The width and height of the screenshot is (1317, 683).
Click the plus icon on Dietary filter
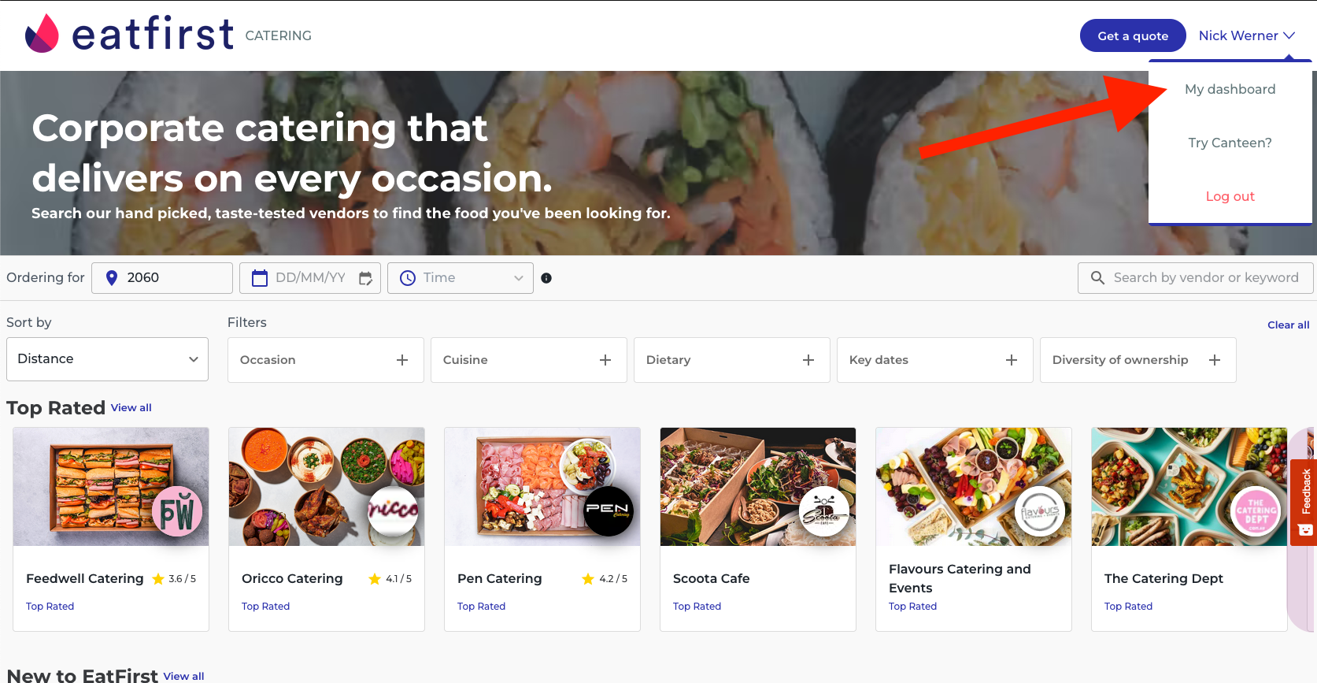click(808, 360)
